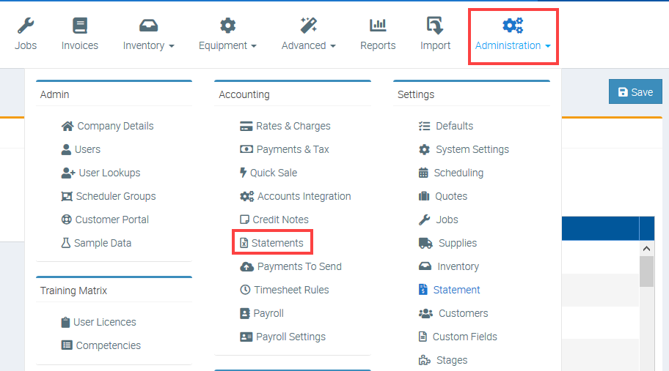Click the Save button
The width and height of the screenshot is (669, 371).
tap(635, 92)
